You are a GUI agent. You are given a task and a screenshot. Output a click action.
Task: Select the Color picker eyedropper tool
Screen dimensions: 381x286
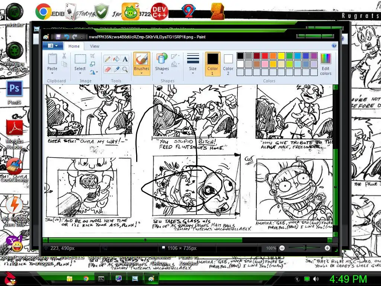[x=116, y=70]
